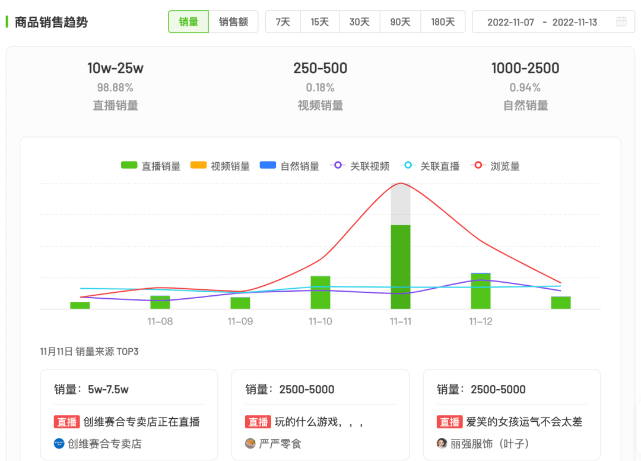
Task: Click the 11-09 sales bar
Action: pyautogui.click(x=240, y=303)
